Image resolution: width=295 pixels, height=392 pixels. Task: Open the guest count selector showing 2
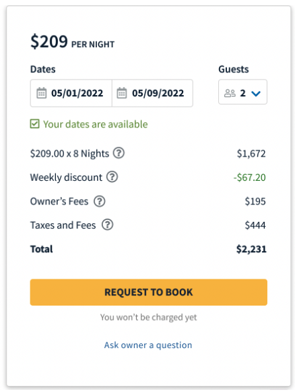point(242,92)
